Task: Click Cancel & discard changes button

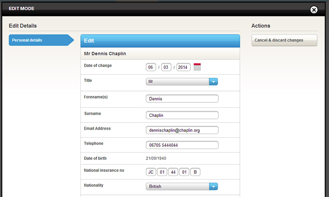Action: 284,40
